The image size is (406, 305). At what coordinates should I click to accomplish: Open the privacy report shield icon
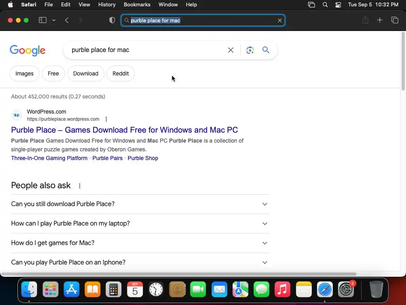112,20
